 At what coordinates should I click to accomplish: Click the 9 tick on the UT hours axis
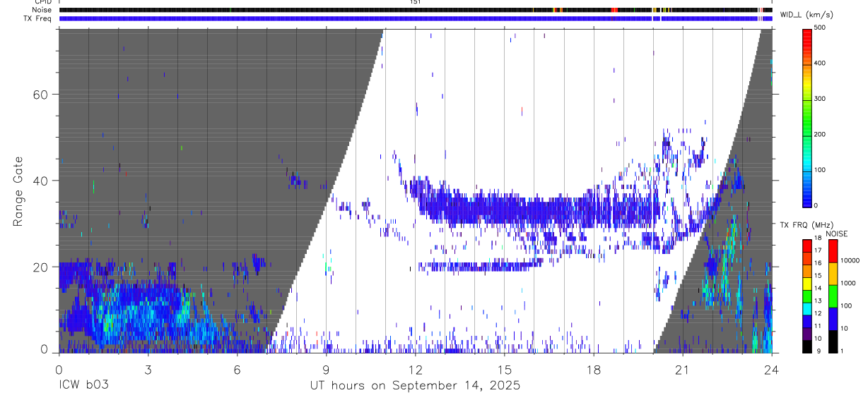point(326,370)
